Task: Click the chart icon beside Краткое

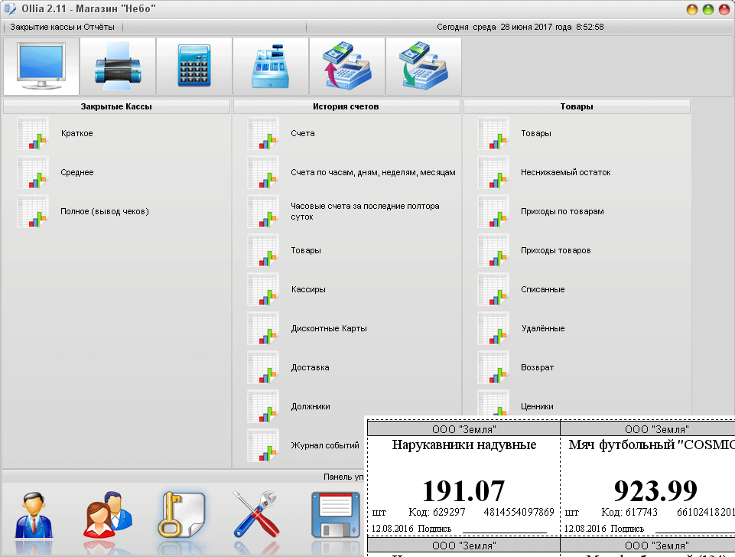Action: click(x=33, y=134)
